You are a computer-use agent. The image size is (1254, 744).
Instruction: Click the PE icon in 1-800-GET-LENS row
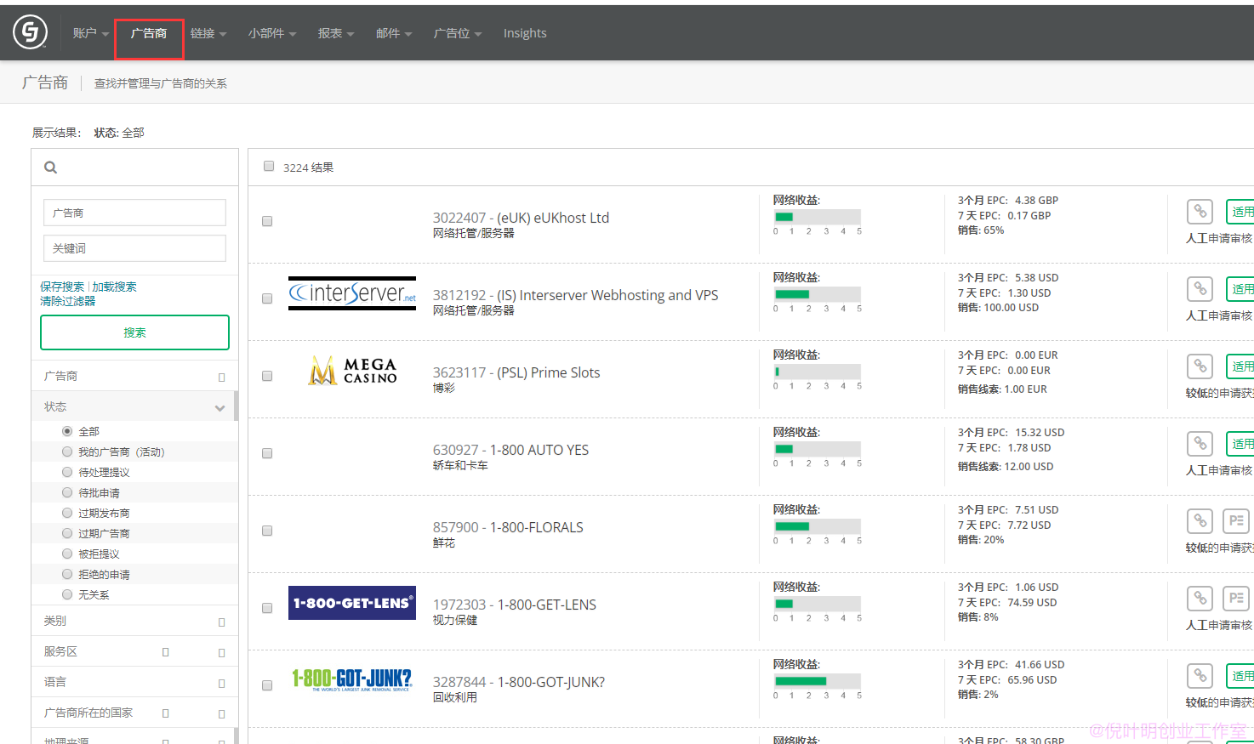1236,599
